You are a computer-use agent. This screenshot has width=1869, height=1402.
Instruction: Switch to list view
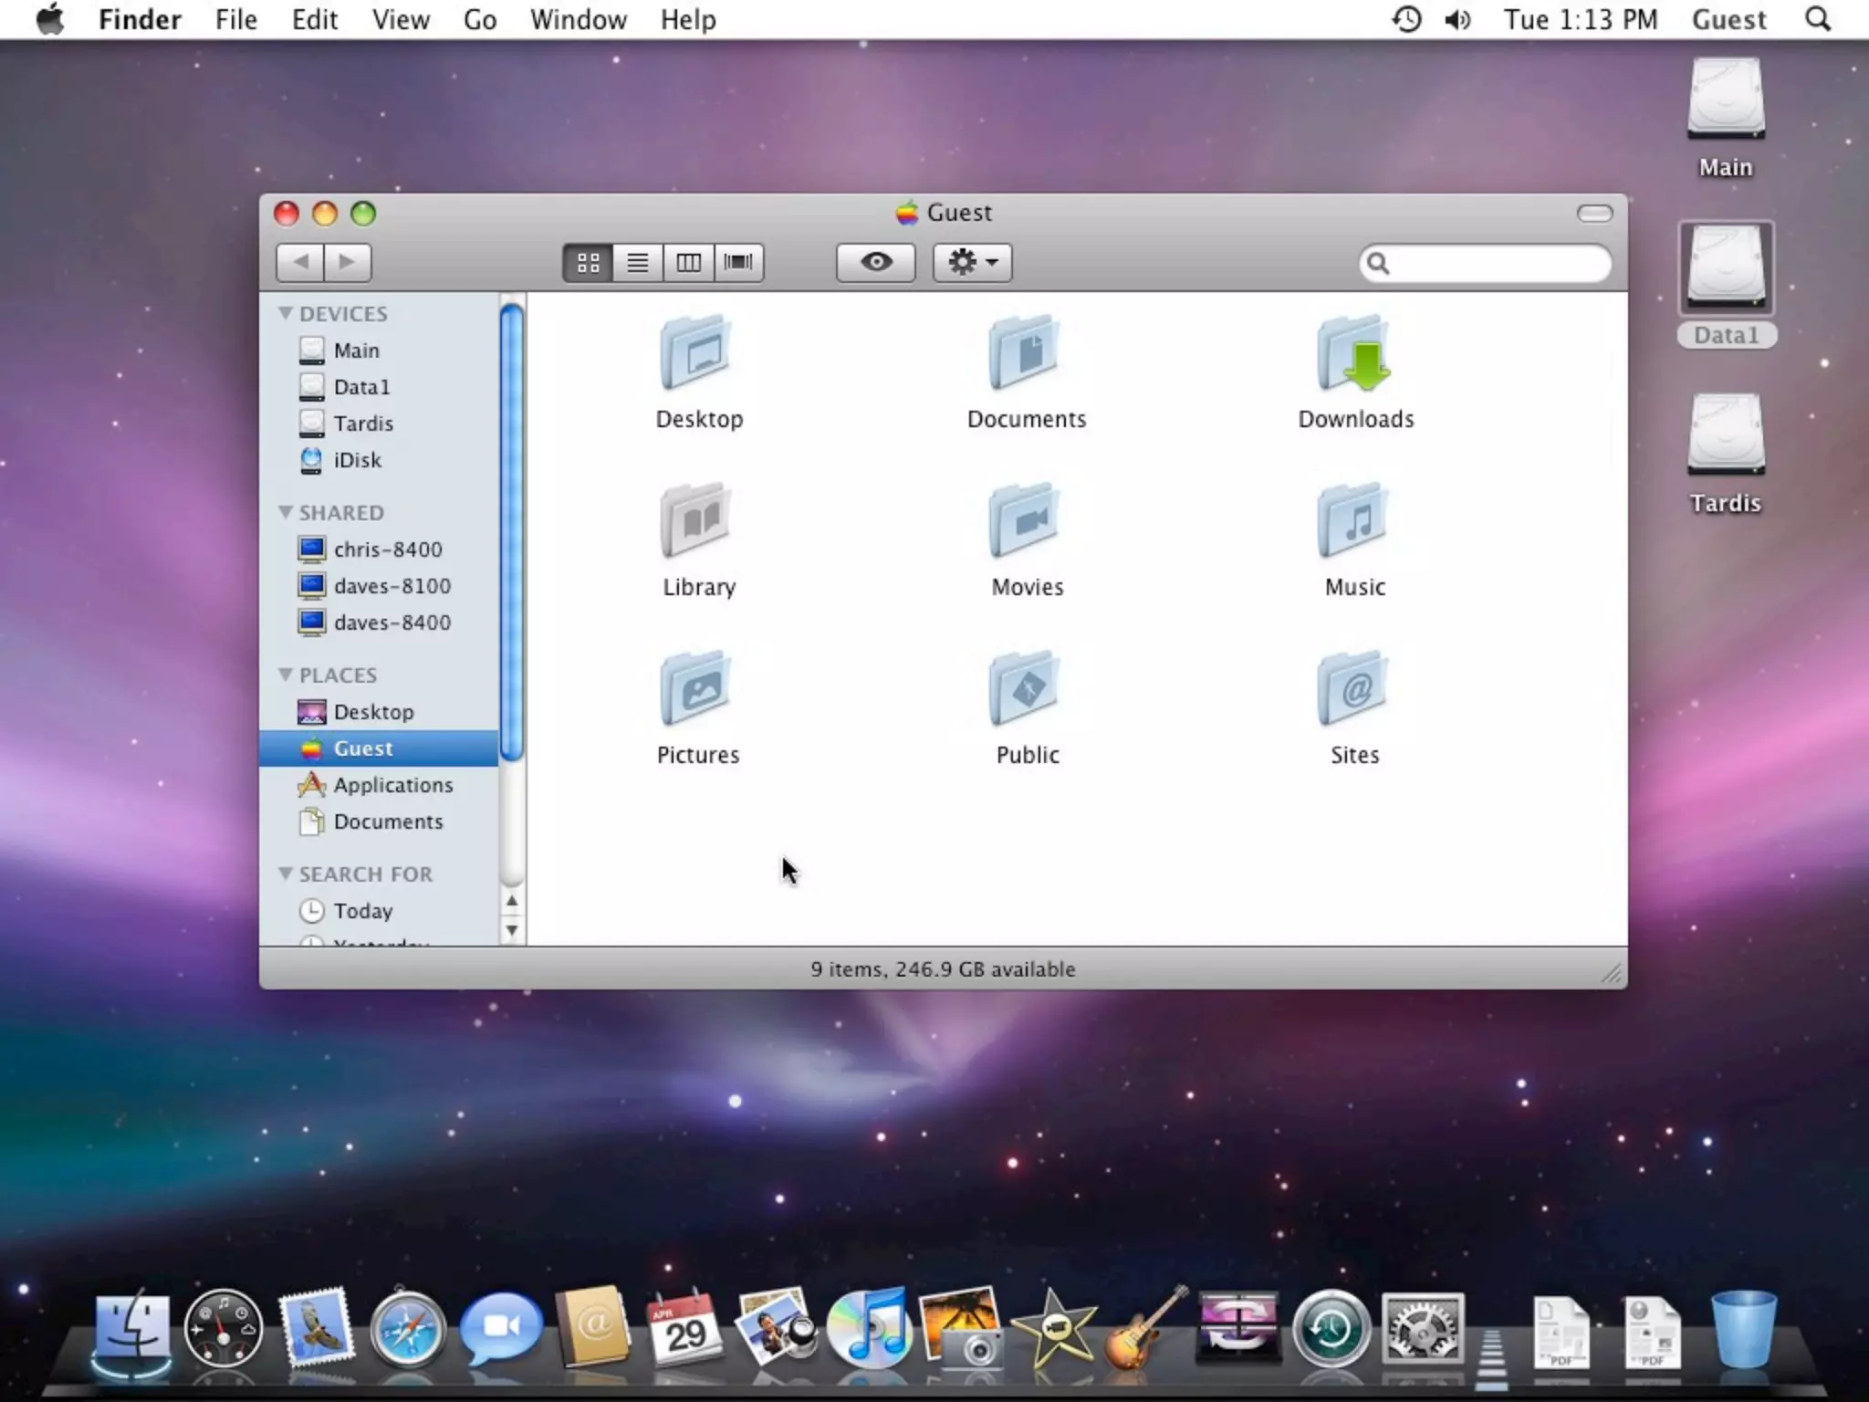coord(638,263)
